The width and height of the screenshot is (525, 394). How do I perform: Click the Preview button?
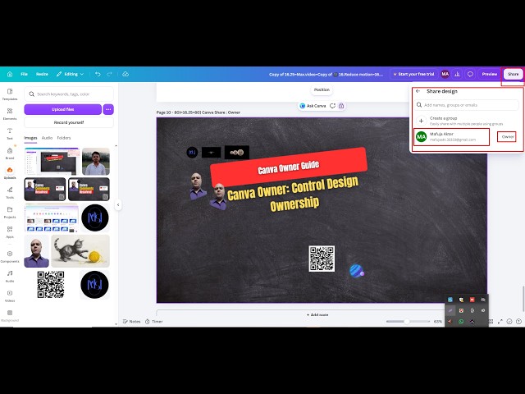[x=489, y=74]
